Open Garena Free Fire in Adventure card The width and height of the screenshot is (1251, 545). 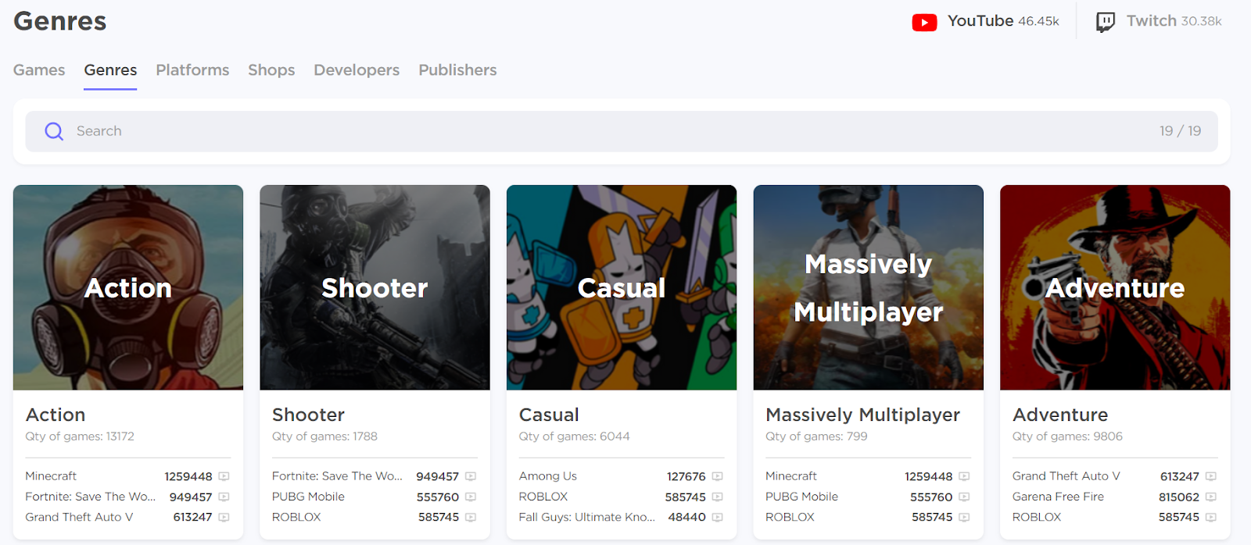click(1058, 497)
